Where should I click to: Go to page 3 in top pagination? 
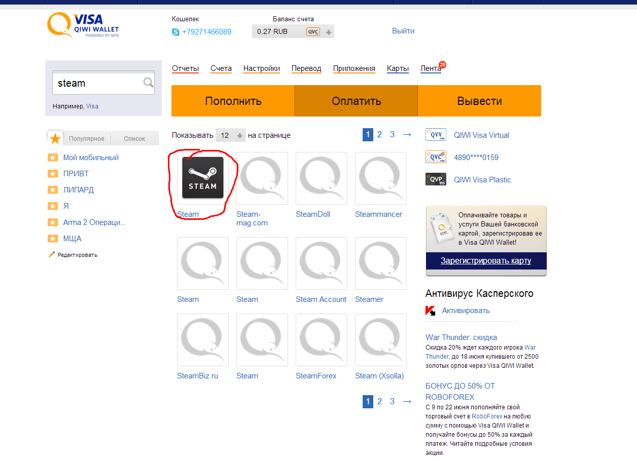[x=392, y=134]
